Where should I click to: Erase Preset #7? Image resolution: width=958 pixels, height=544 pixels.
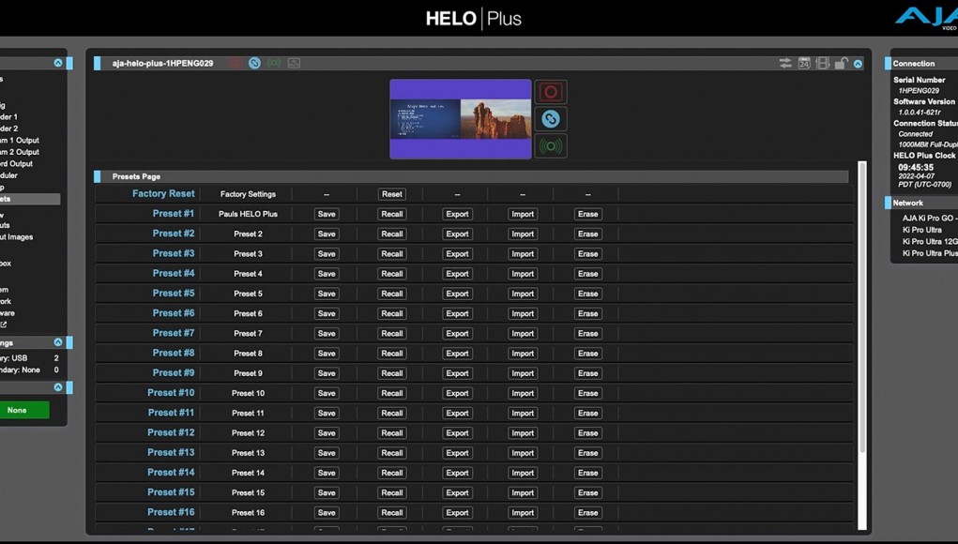pyautogui.click(x=587, y=333)
